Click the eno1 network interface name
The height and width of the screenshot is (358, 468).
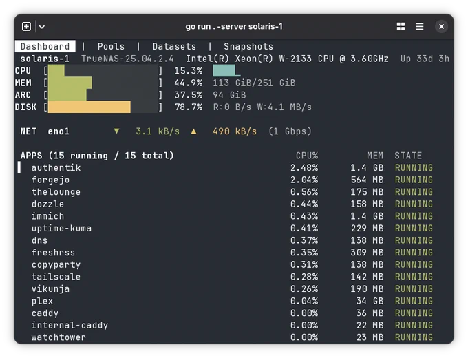pyautogui.click(x=58, y=131)
